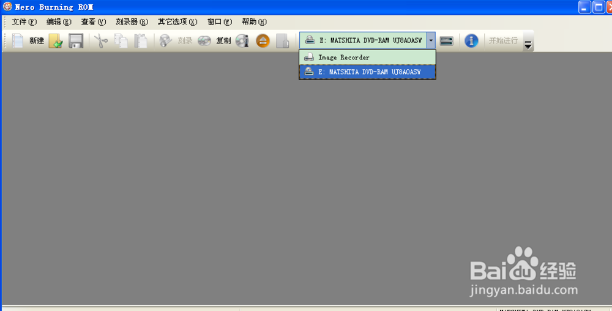Open the 其它选项(X) menu
The image size is (612, 311).
177,22
